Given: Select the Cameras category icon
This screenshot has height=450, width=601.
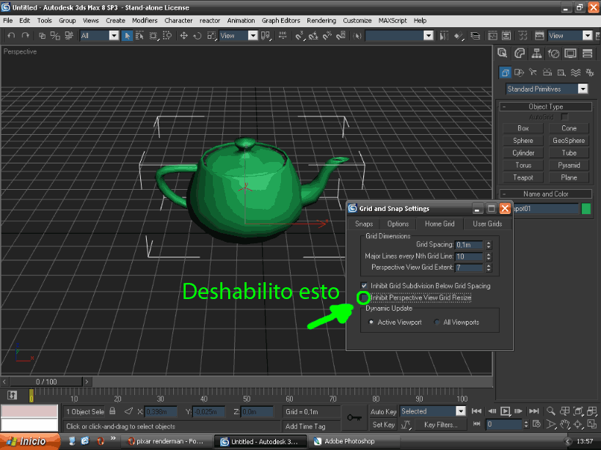Looking at the screenshot, I should click(547, 73).
